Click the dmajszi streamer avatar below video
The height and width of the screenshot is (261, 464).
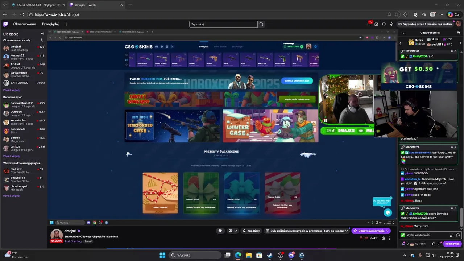[x=57, y=235]
